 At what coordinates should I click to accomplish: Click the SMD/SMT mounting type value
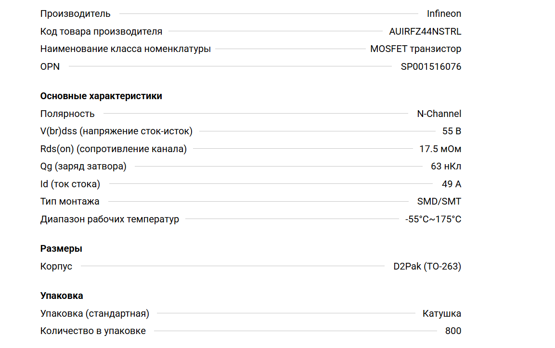coord(439,202)
